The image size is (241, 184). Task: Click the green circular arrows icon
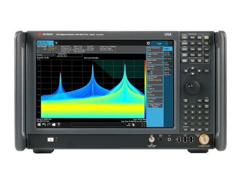(x=170, y=43)
